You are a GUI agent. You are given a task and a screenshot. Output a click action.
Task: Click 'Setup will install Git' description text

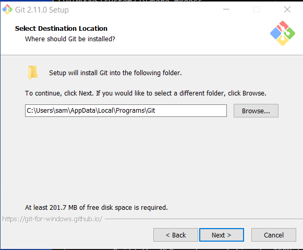pyautogui.click(x=115, y=73)
